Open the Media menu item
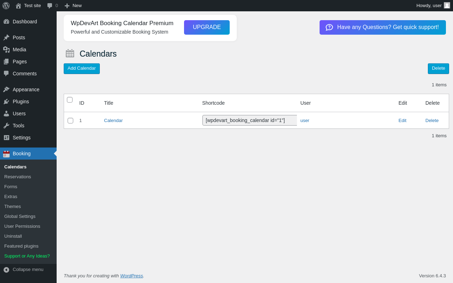The height and width of the screenshot is (283, 453). coord(28,50)
